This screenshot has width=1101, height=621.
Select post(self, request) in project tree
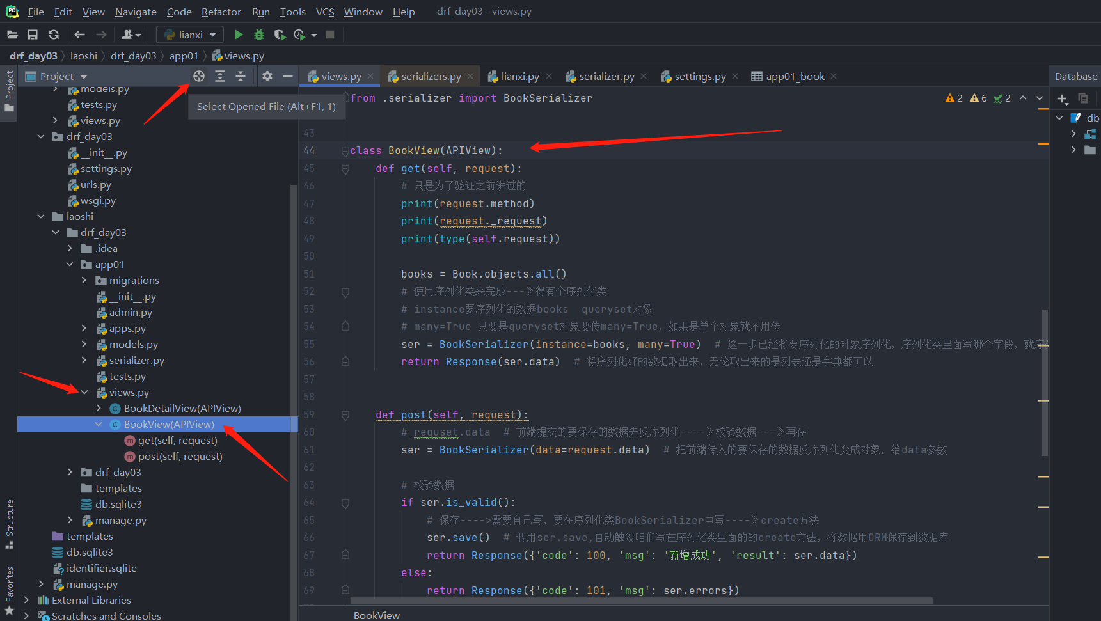180,456
